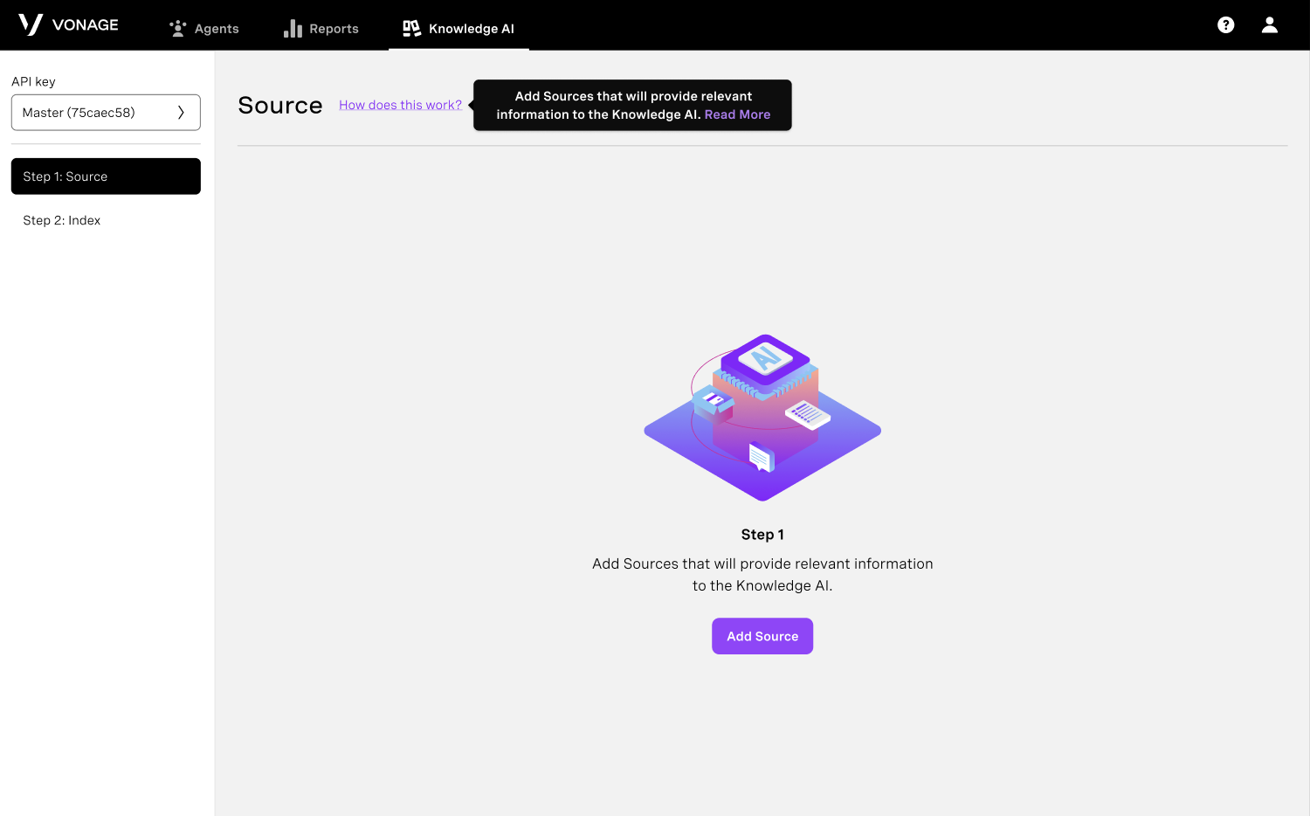
Task: Select Step 1: Source in sidebar
Action: pos(106,176)
